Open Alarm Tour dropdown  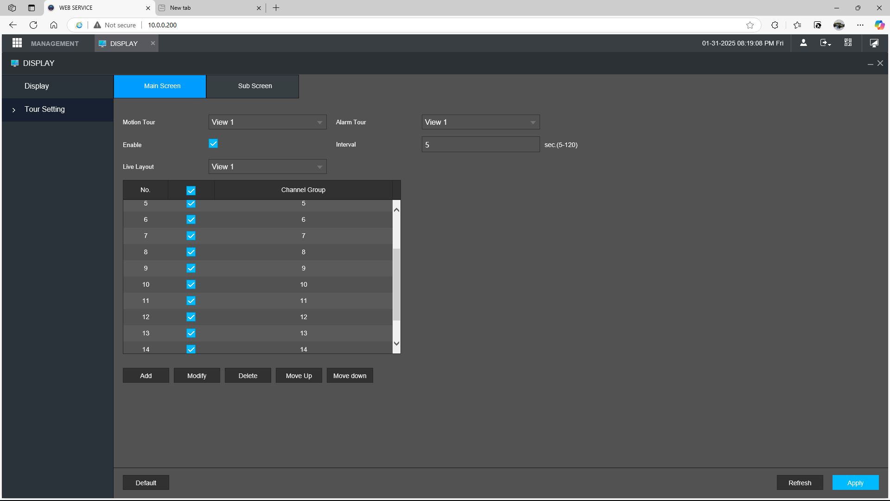click(x=481, y=122)
